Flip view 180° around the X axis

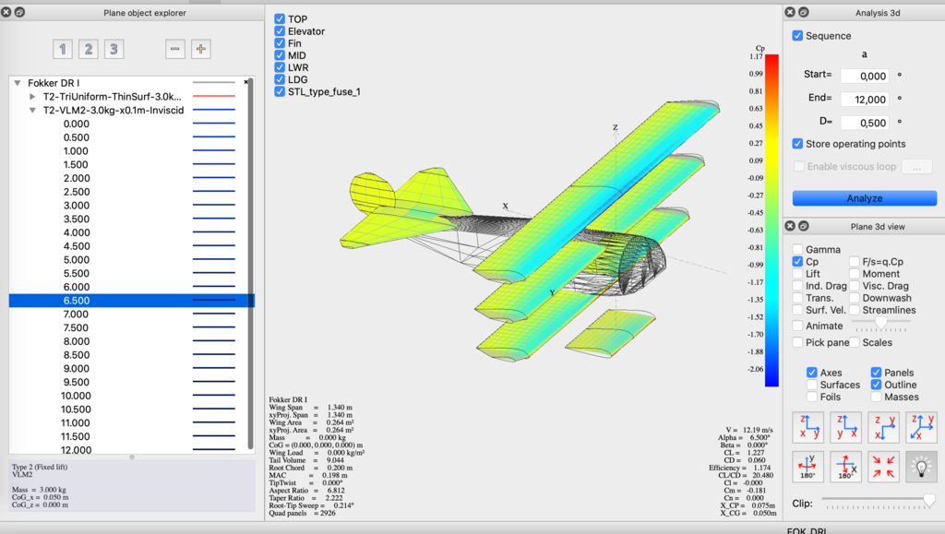[846, 467]
